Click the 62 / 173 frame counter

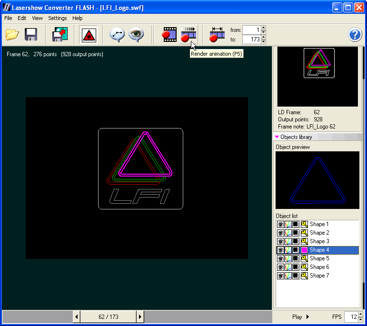109,316
